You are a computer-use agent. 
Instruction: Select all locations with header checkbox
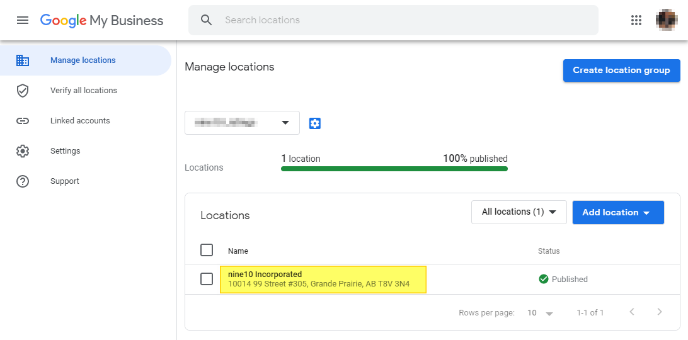pos(207,250)
